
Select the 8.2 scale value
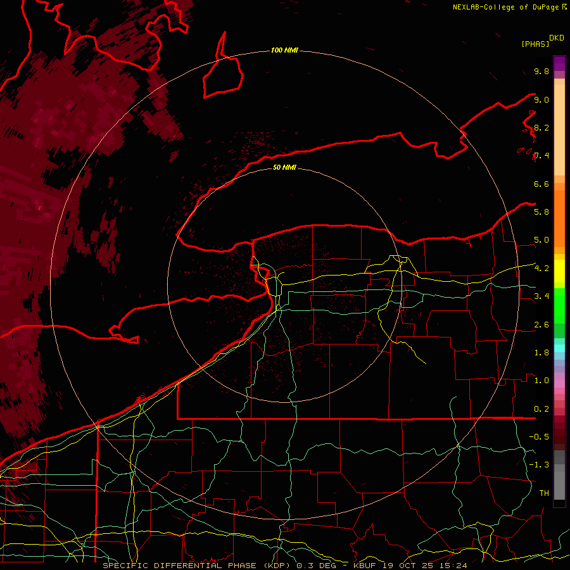pos(541,127)
